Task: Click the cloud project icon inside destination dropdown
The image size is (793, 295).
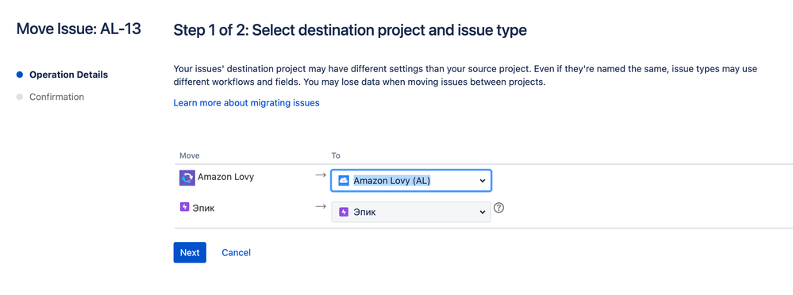Action: (344, 180)
